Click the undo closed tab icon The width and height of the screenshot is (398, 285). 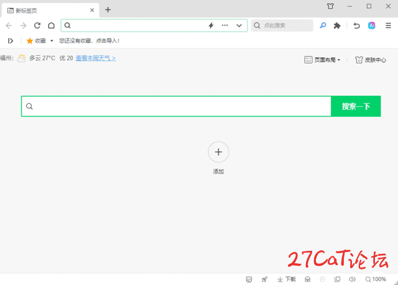pyautogui.click(x=356, y=26)
